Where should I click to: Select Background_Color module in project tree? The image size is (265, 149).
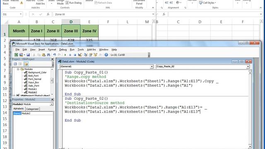pos(37,72)
